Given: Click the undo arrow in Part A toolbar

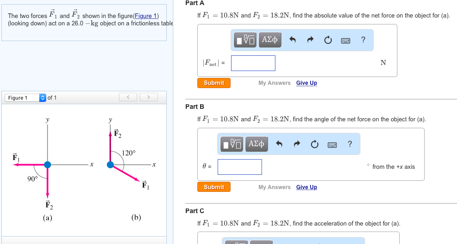Looking at the screenshot, I should pos(292,40).
